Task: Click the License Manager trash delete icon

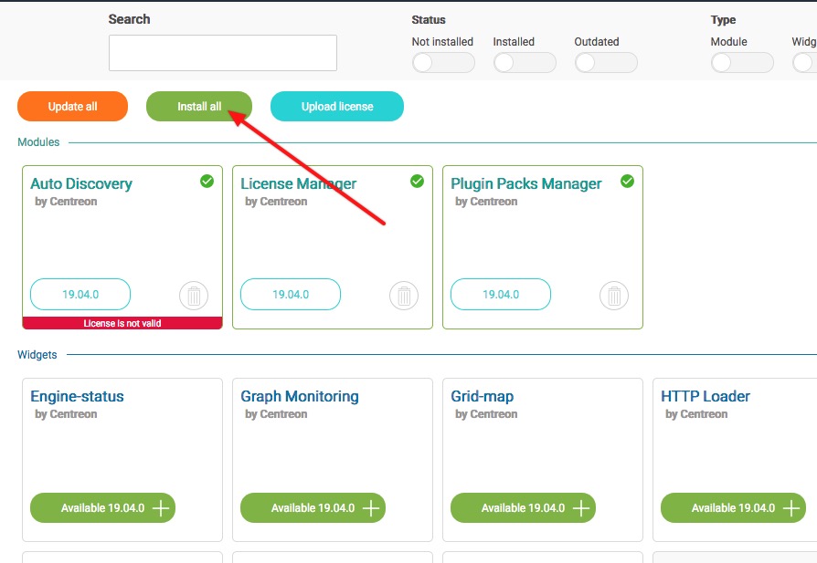Action: [x=404, y=296]
